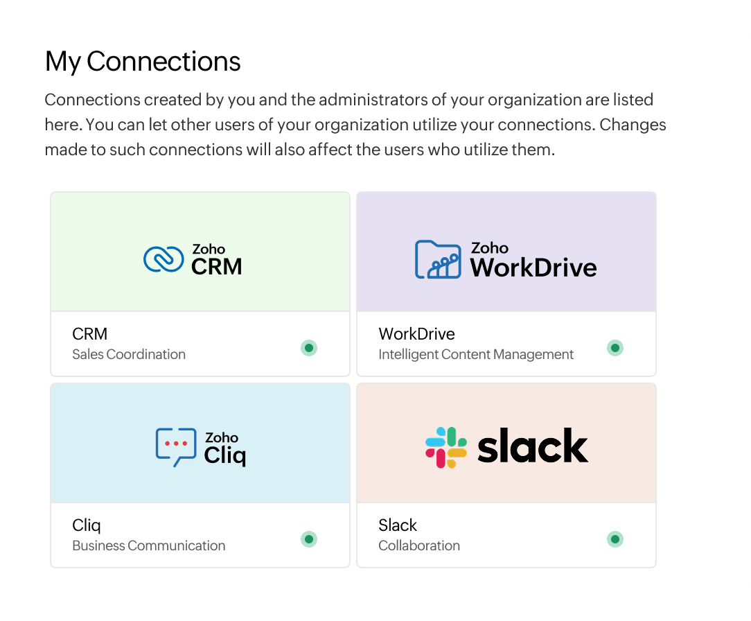The image size is (751, 621).
Task: Click the Sales Coordination subtitle text
Action: [129, 354]
